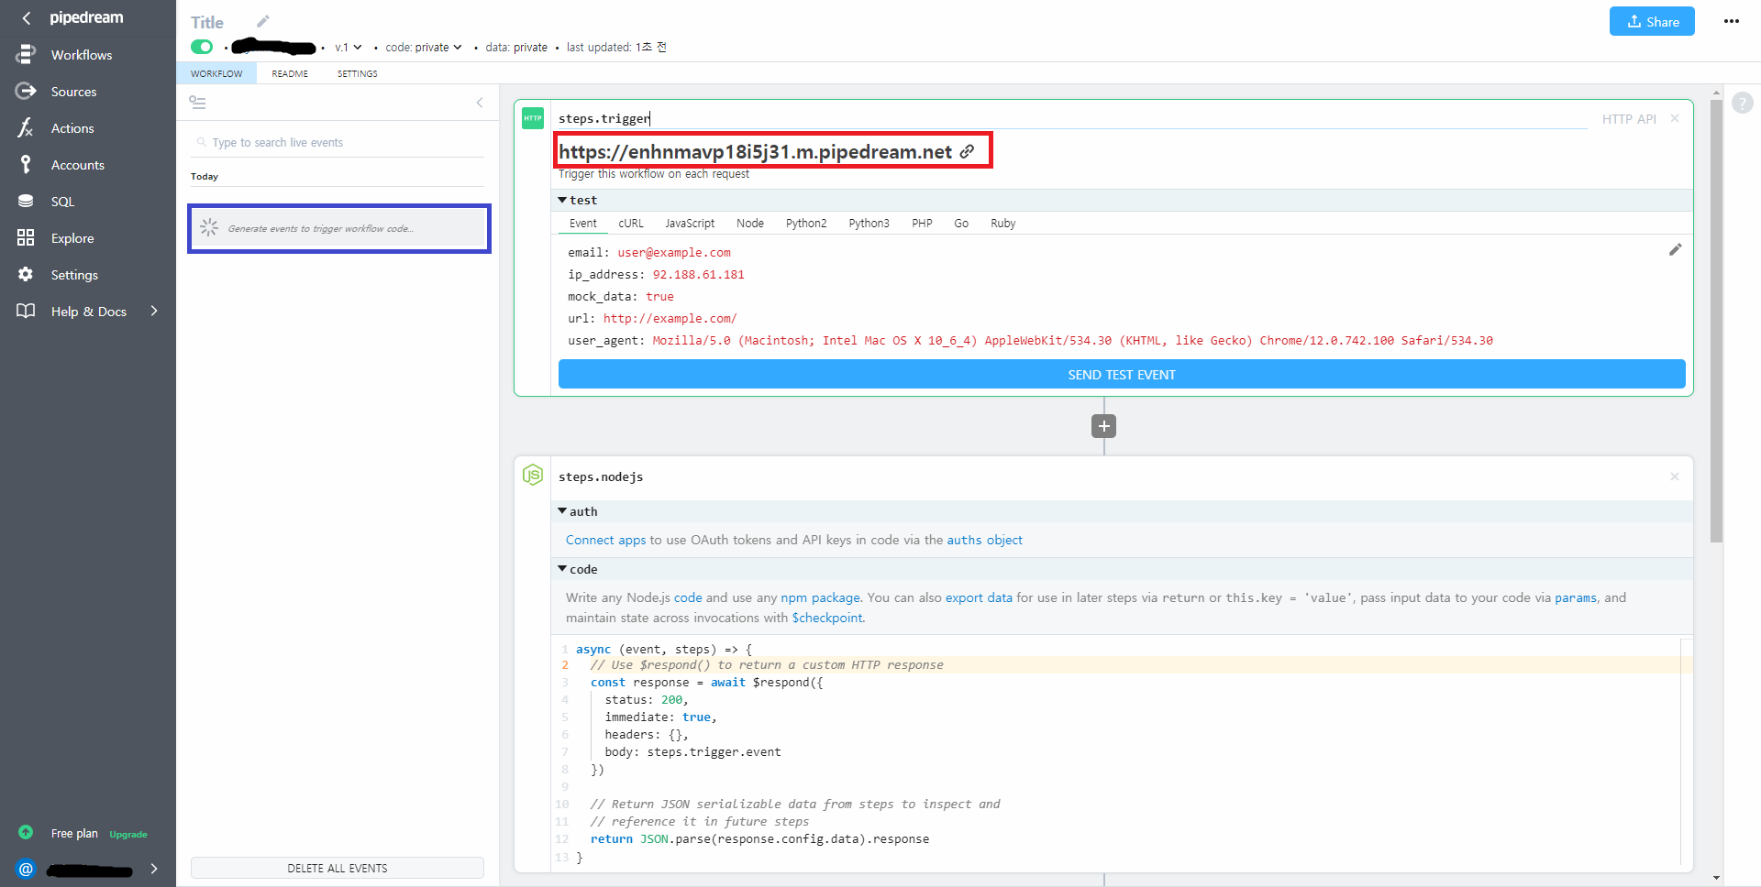Click the account avatar @ icon

tap(26, 869)
